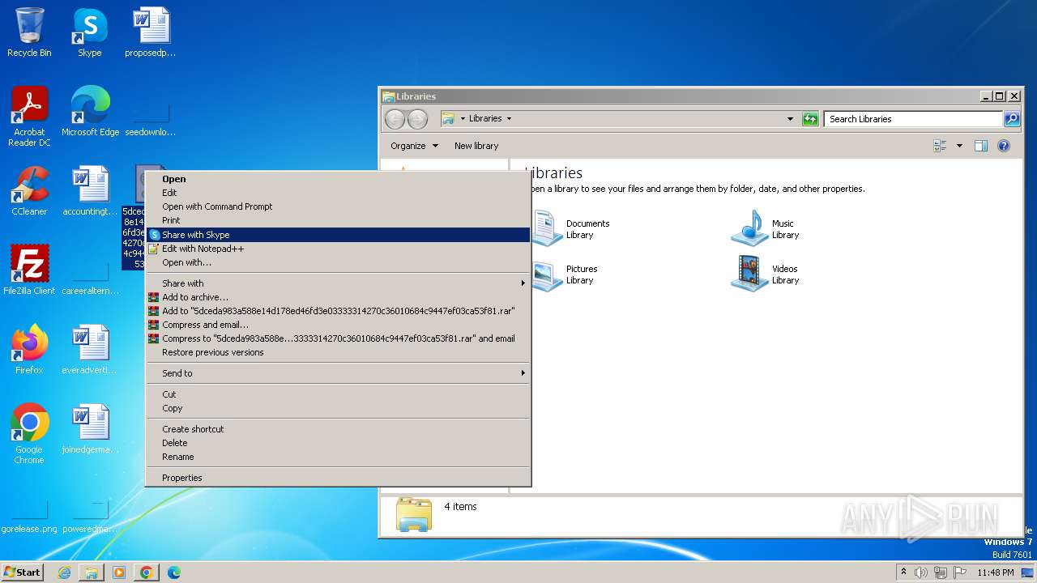1037x583 pixels.
Task: Select the proposedp Word document icon
Action: [151, 32]
